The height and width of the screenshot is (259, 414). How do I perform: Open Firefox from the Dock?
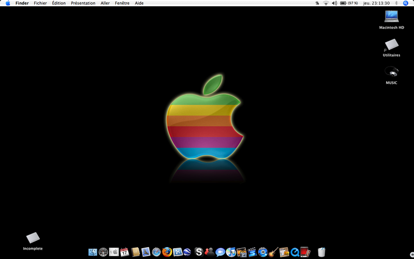[167, 252]
